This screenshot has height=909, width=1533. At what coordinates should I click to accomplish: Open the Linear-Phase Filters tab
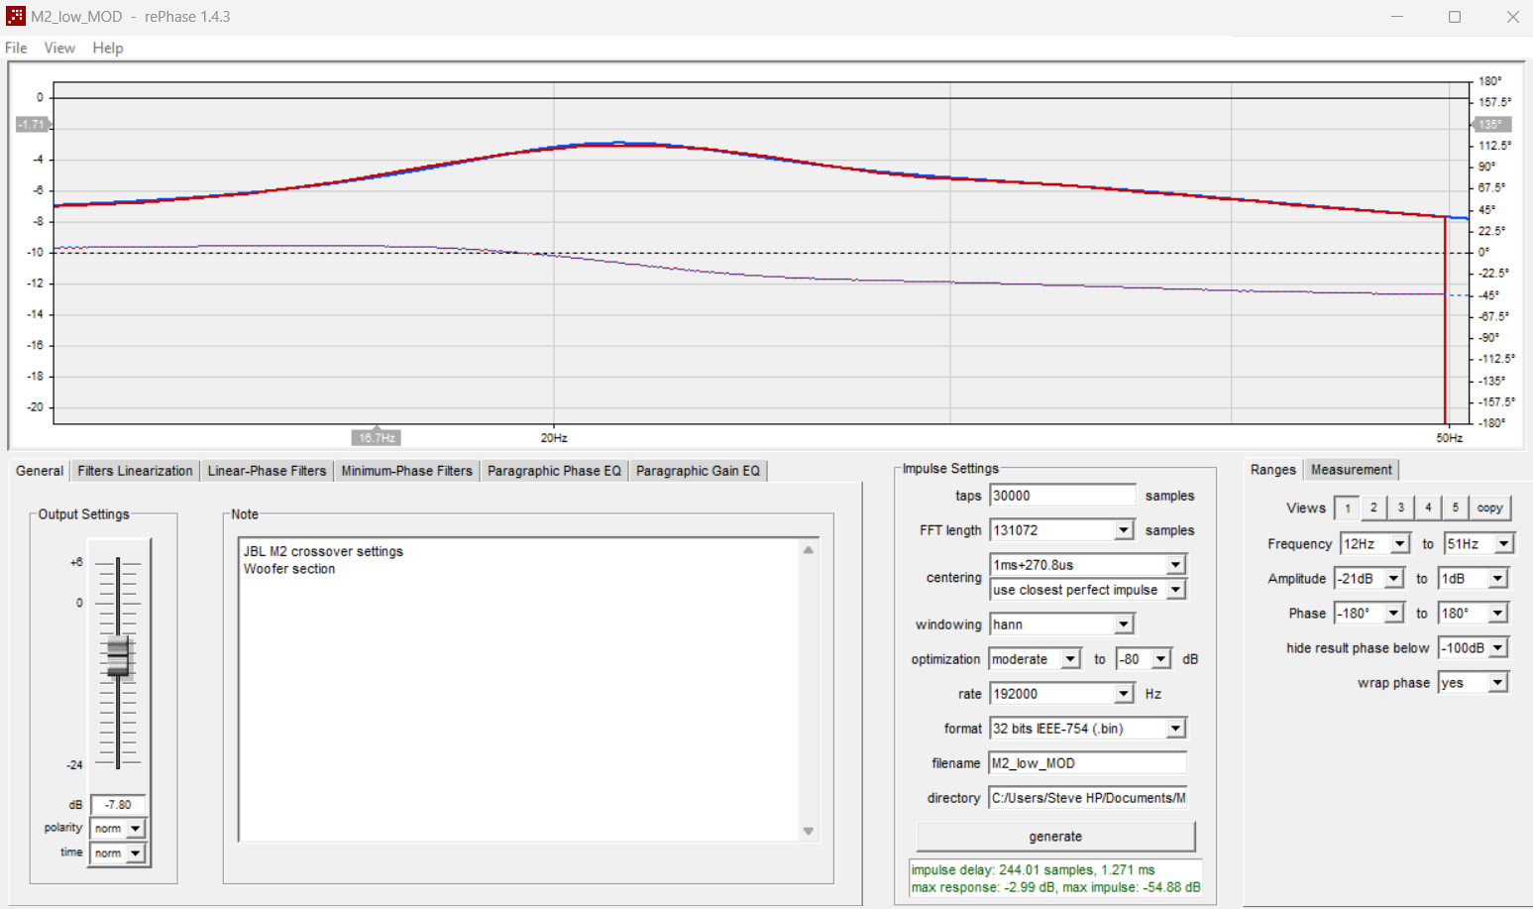pos(267,471)
